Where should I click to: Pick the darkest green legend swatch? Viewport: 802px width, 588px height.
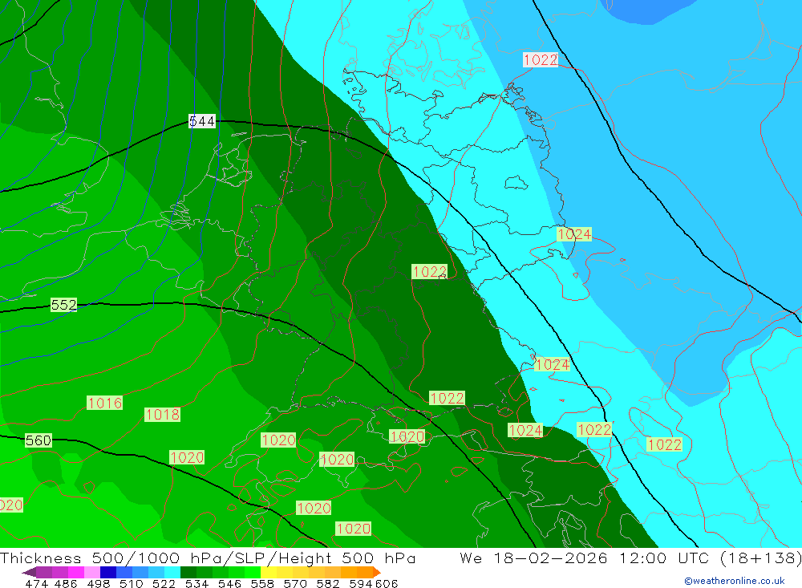coord(188,572)
